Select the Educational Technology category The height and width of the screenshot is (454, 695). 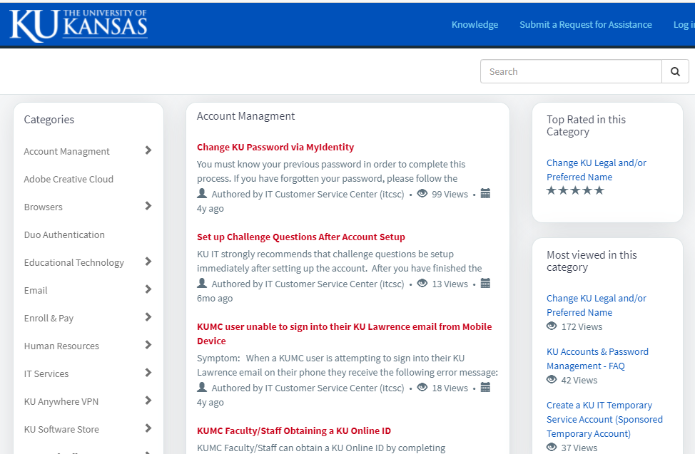74,263
